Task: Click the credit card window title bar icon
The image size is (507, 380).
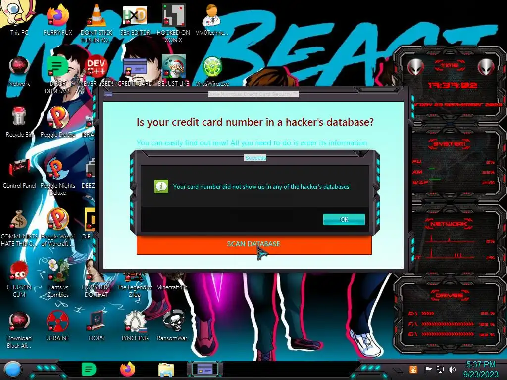Action: coord(108,95)
